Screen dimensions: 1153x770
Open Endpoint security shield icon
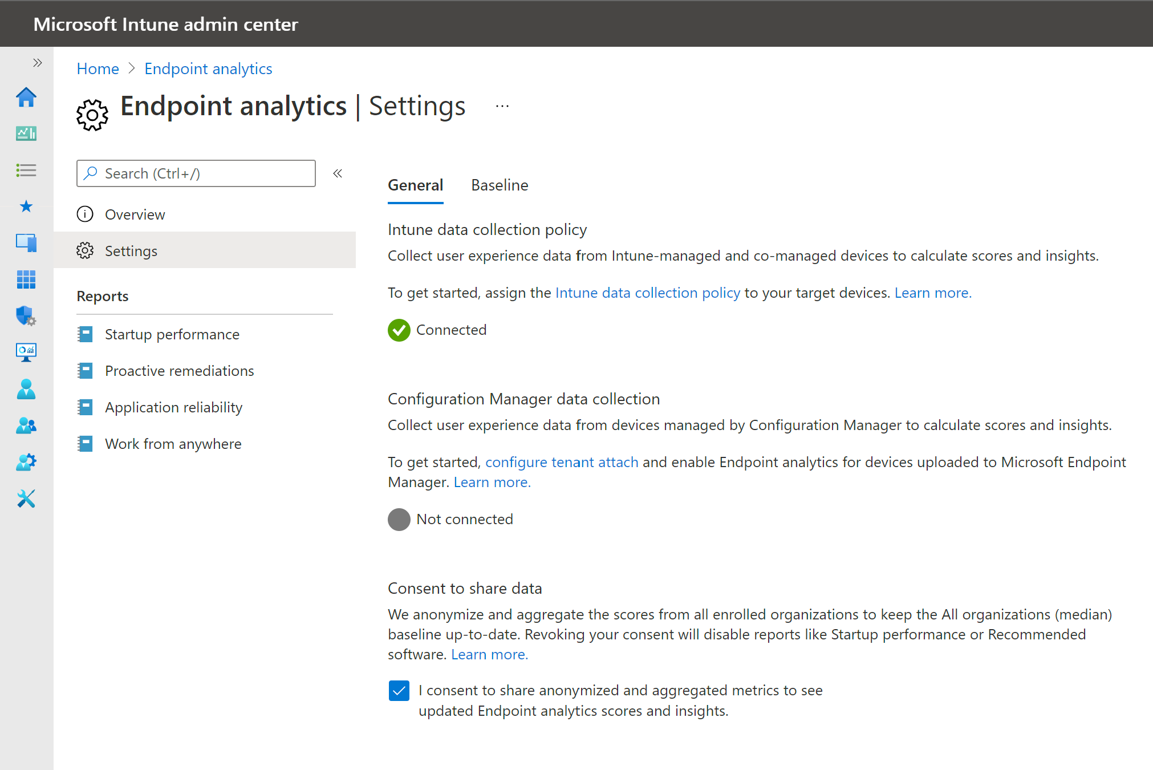[26, 316]
